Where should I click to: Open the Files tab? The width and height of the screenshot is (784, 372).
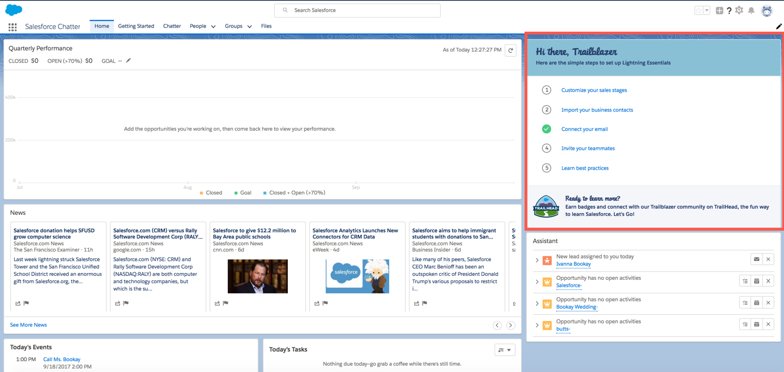(x=266, y=26)
